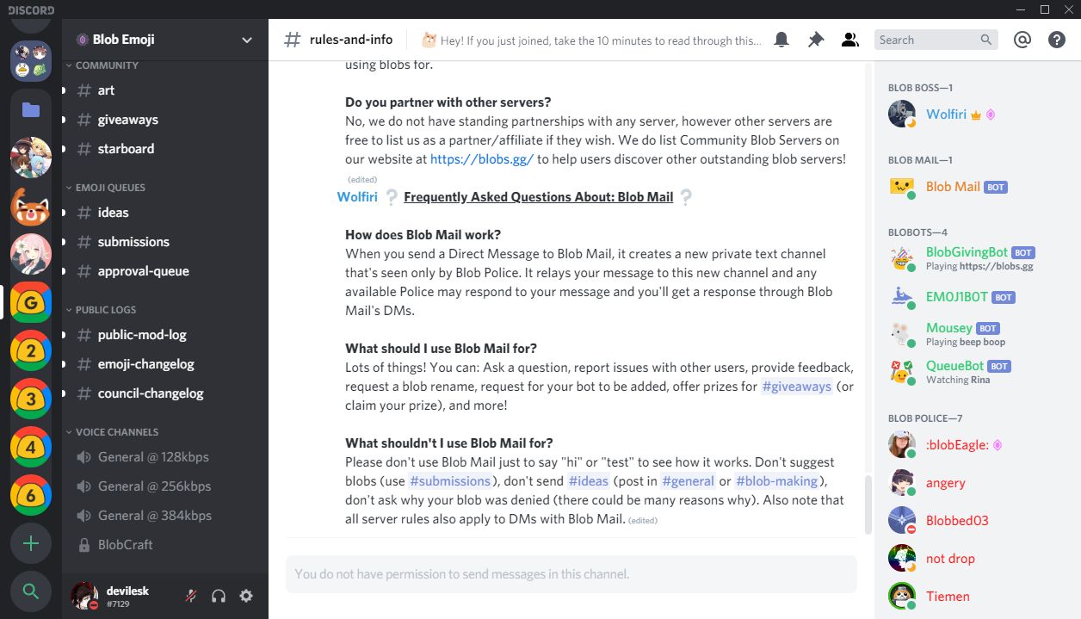This screenshot has width=1081, height=619.
Task: Add a new server with plus icon
Action: [x=31, y=543]
